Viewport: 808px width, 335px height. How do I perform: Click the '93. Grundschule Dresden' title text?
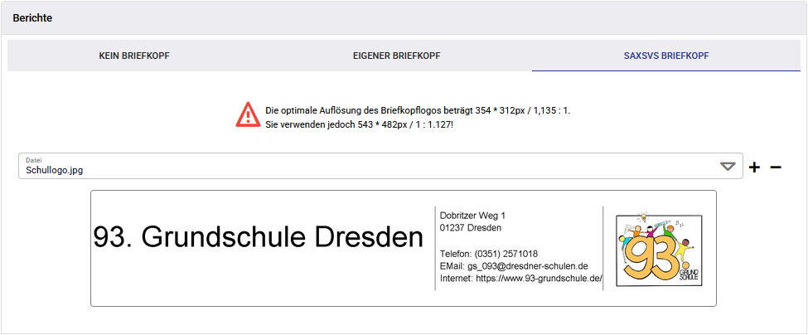point(258,238)
